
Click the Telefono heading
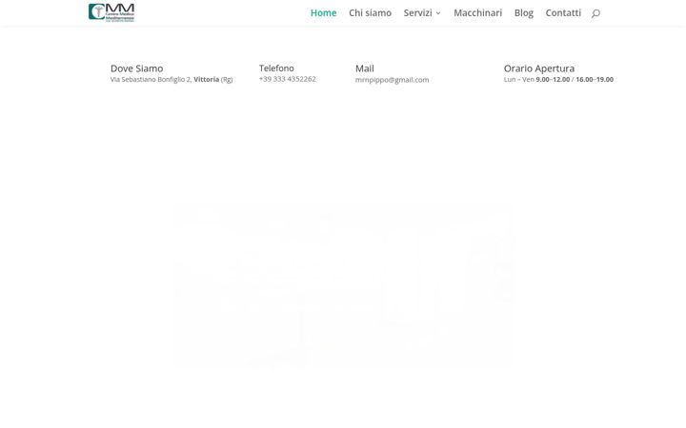(276, 68)
